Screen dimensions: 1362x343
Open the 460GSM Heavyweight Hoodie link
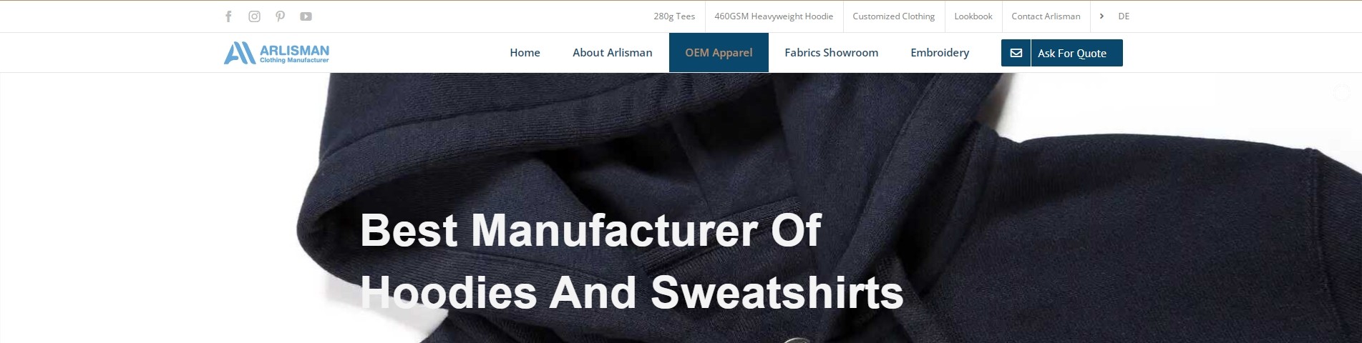click(774, 16)
